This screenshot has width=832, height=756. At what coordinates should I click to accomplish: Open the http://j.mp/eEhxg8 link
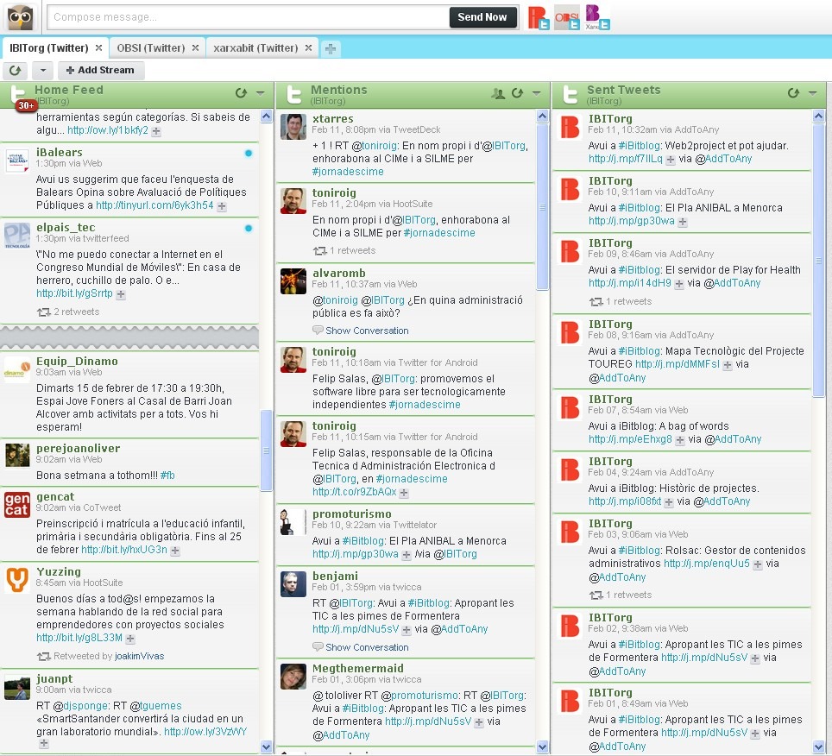[x=630, y=439]
